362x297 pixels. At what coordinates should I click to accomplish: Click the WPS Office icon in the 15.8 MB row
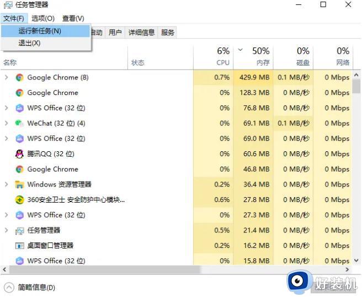click(20, 261)
